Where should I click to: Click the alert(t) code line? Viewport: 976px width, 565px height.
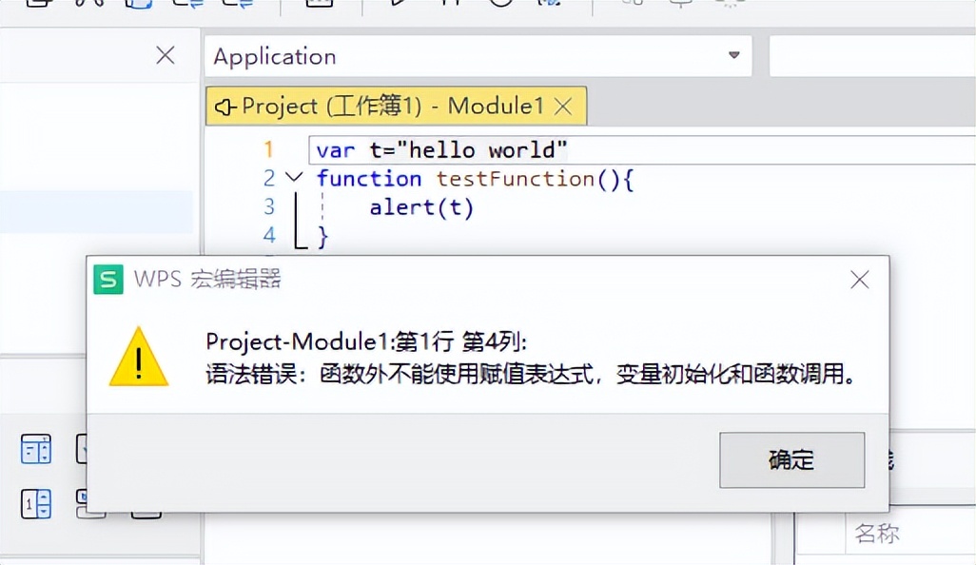coord(421,207)
